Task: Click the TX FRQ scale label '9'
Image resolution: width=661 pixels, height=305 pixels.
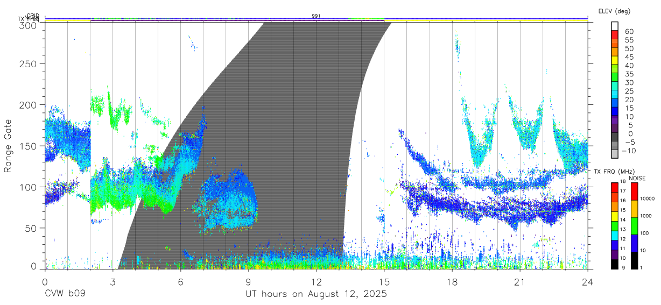Action: [623, 267]
